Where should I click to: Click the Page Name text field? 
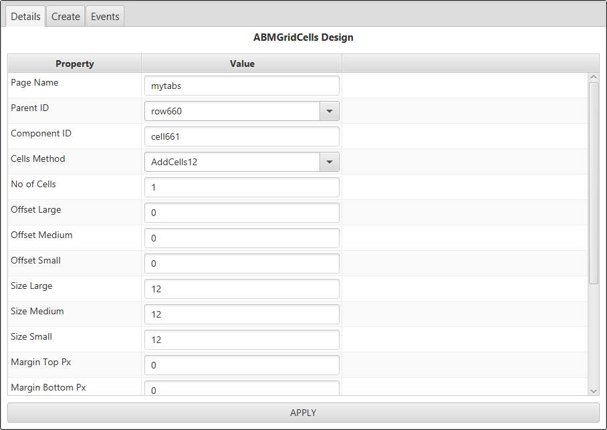coord(241,86)
